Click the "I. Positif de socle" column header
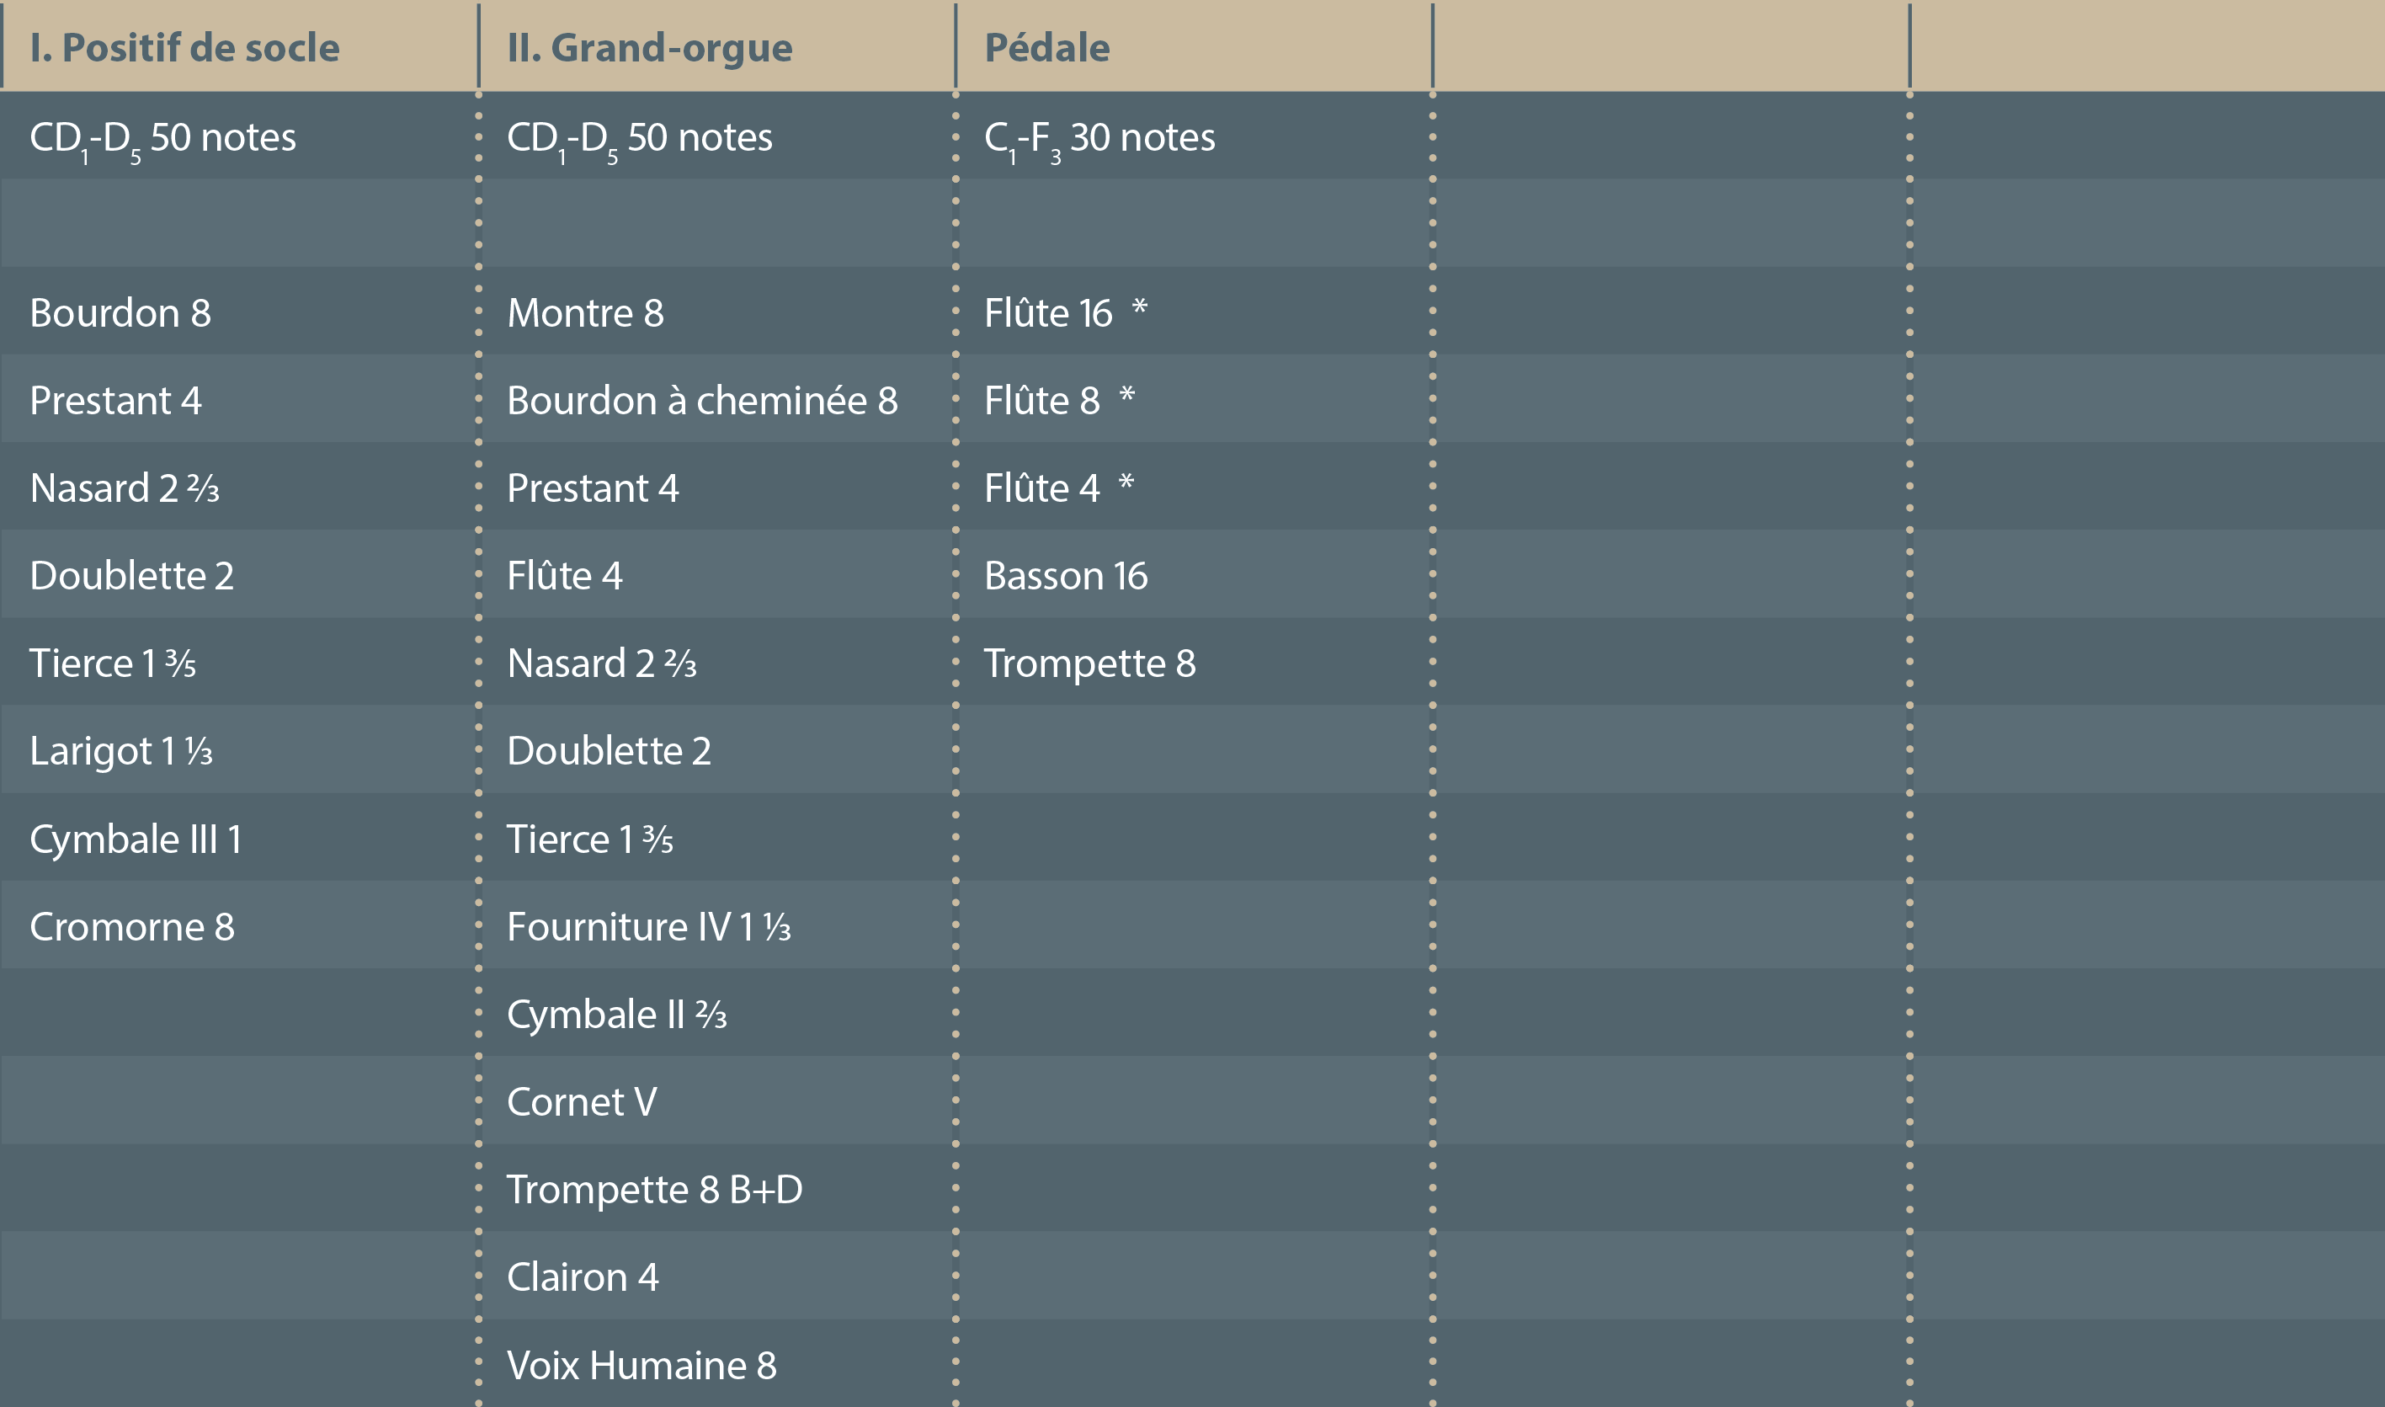Viewport: 2385px width, 1407px height. 185,47
